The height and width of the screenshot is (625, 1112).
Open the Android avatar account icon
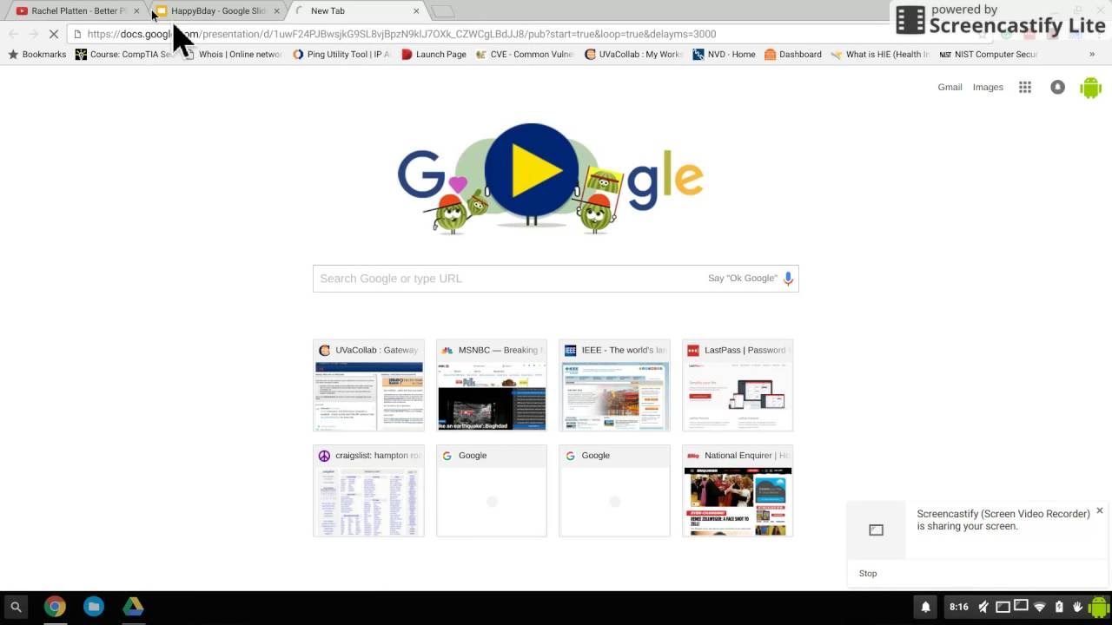1090,87
